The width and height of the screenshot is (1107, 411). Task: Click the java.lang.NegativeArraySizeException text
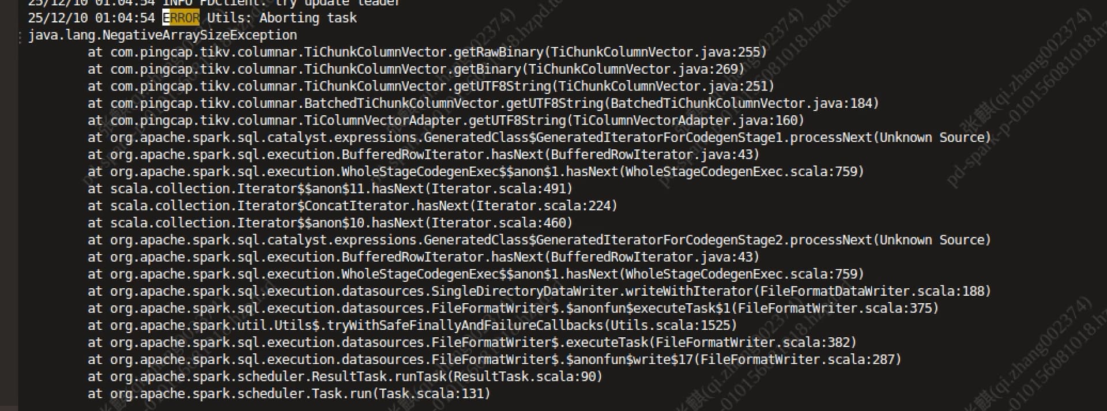coord(162,35)
